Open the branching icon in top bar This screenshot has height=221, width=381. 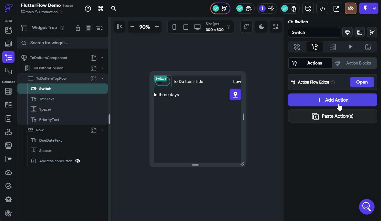[308, 8]
